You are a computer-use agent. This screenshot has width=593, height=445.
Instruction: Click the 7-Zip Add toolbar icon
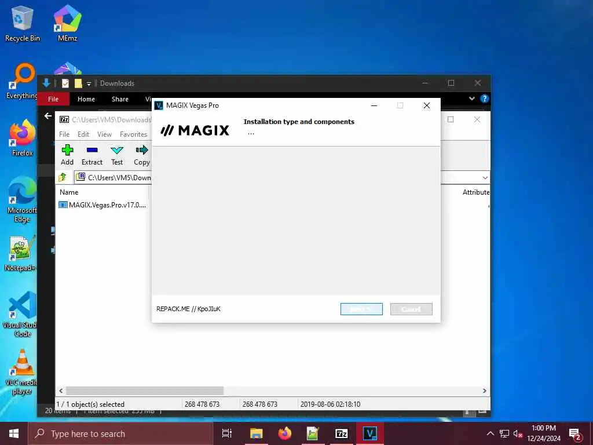67,155
